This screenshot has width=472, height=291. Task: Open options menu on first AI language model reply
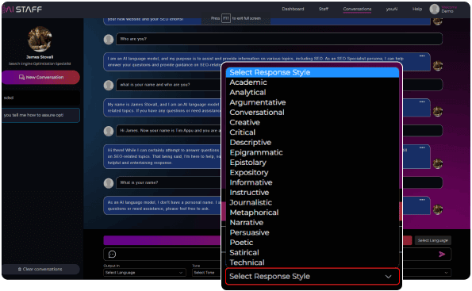[x=422, y=56]
